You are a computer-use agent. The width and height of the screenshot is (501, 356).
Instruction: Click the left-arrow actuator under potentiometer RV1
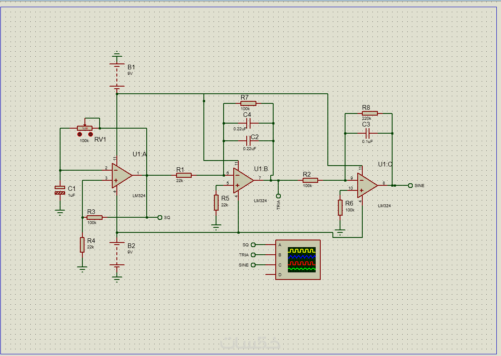[x=79, y=134]
